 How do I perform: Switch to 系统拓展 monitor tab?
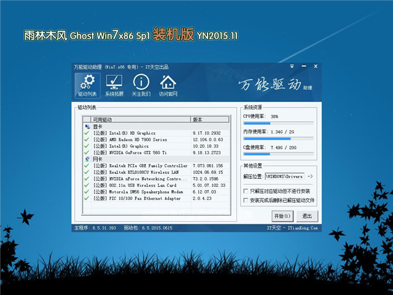click(114, 85)
